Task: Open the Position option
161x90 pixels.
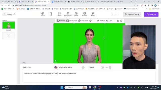Action: click(101, 20)
